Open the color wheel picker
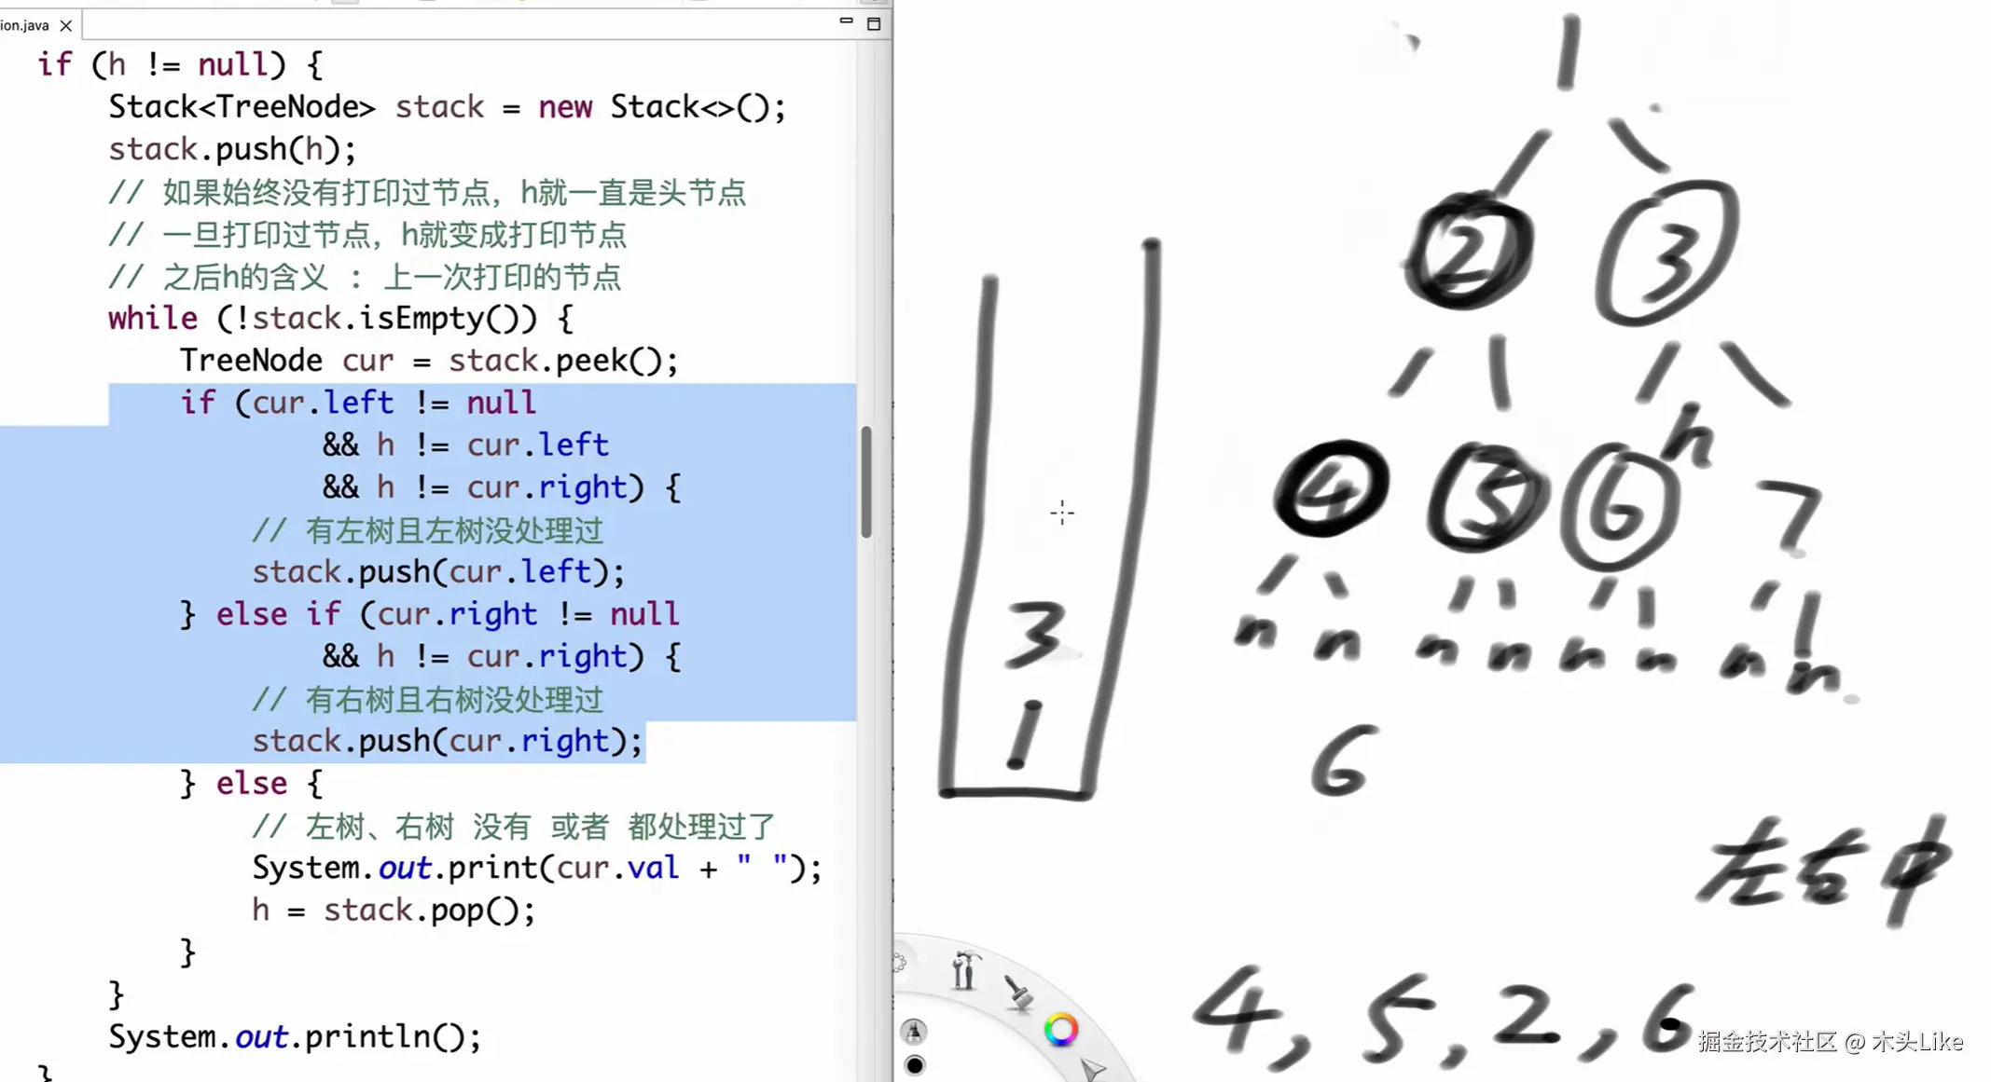 (1061, 1029)
